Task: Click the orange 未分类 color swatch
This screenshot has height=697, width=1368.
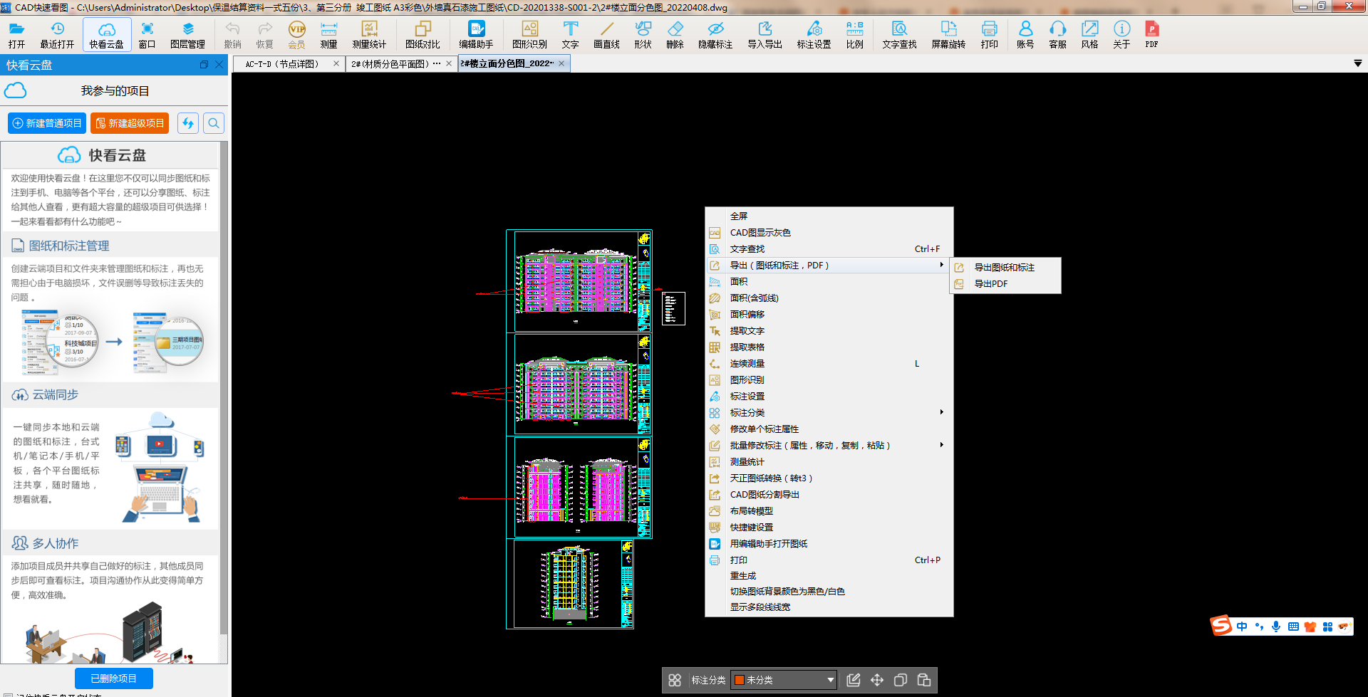Action: [x=740, y=680]
